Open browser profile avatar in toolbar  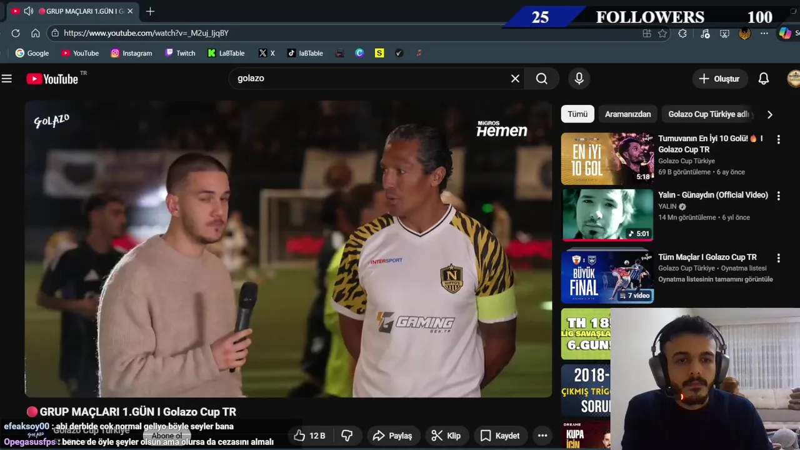(x=744, y=34)
